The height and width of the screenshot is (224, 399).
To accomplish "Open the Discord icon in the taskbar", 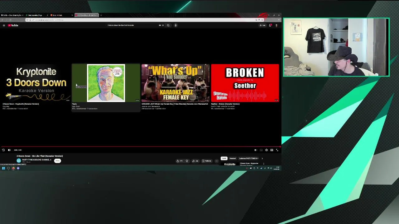I will point(18,168).
